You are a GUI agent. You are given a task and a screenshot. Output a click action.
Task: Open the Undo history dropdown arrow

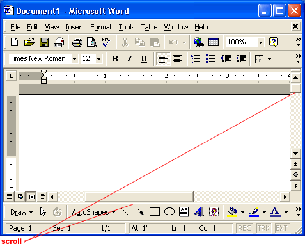click(x=184, y=42)
